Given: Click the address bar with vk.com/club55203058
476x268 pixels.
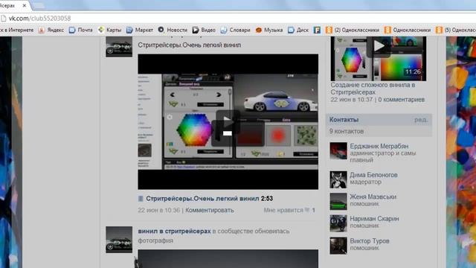Looking at the screenshot, I should point(238,18).
